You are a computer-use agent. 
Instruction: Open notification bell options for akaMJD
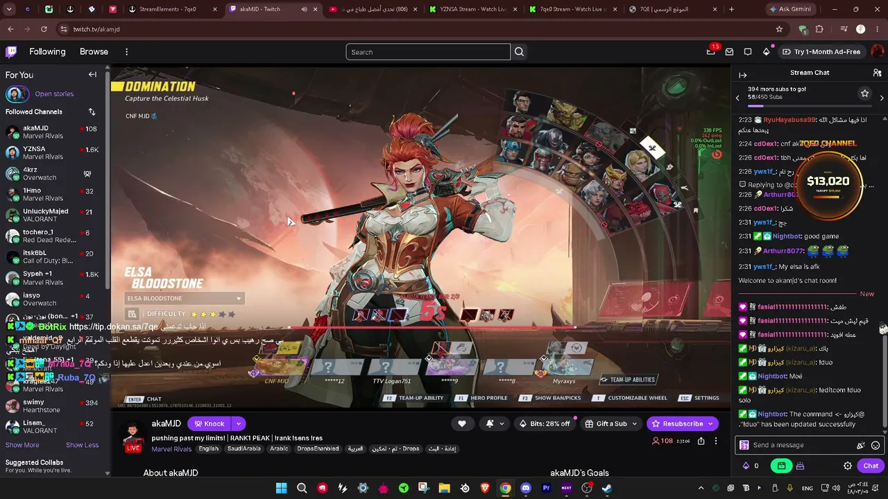coord(494,423)
